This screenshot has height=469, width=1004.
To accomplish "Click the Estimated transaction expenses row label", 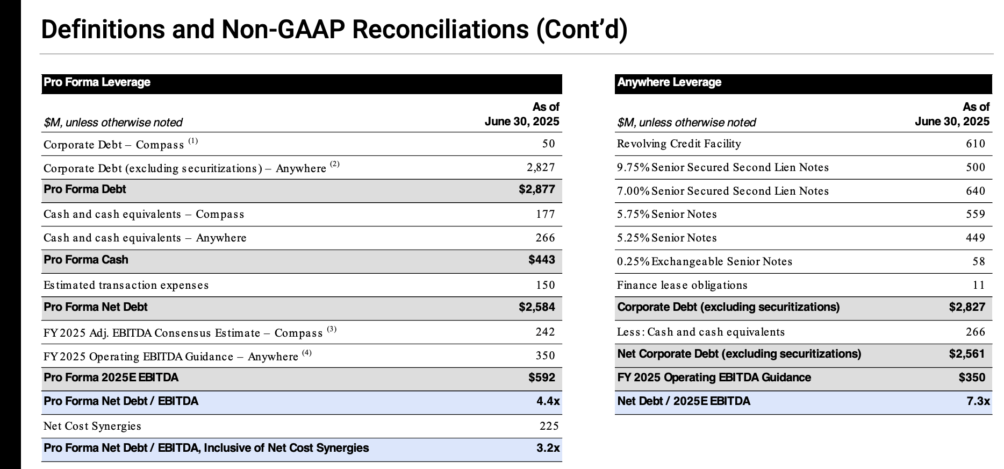I will pos(126,285).
